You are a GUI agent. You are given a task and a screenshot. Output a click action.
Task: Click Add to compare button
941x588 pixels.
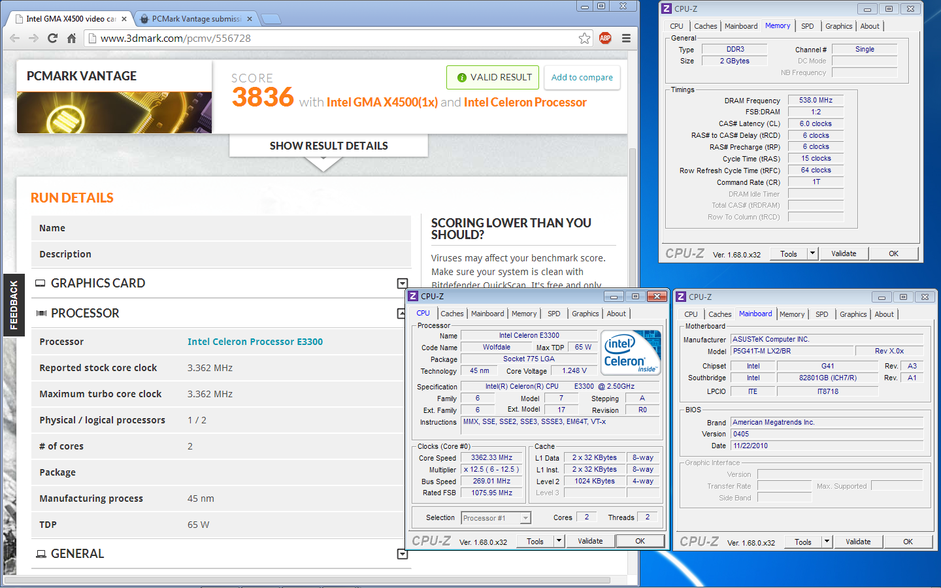pyautogui.click(x=582, y=77)
